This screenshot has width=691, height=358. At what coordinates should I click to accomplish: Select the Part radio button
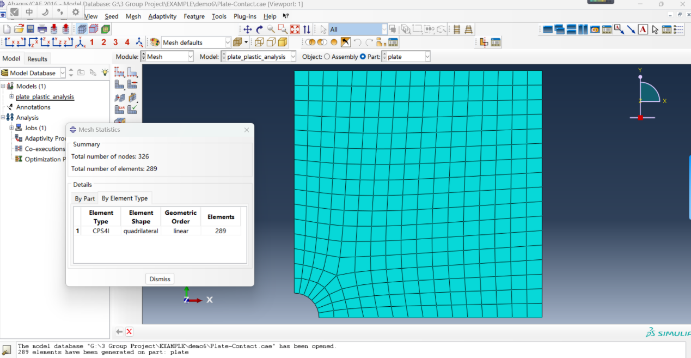pyautogui.click(x=363, y=57)
